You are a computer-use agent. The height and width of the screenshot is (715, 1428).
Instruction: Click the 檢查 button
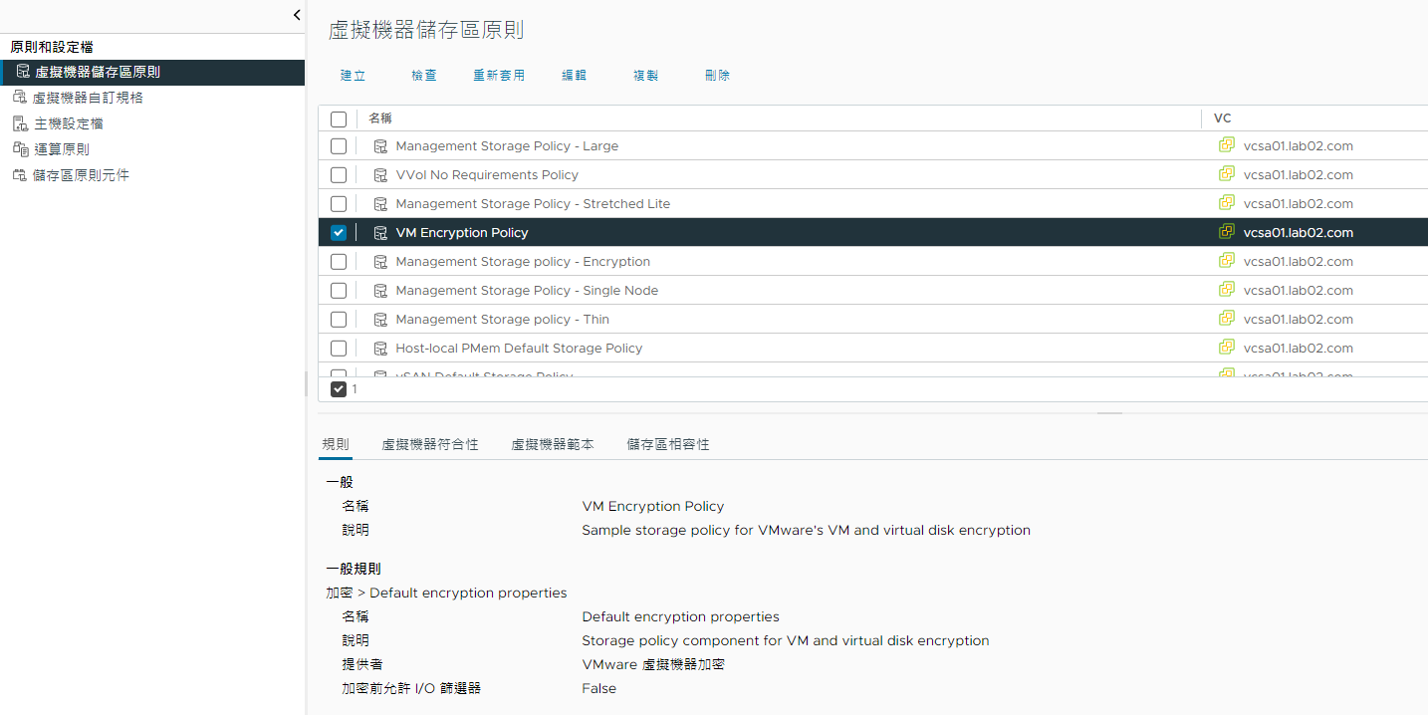click(424, 76)
